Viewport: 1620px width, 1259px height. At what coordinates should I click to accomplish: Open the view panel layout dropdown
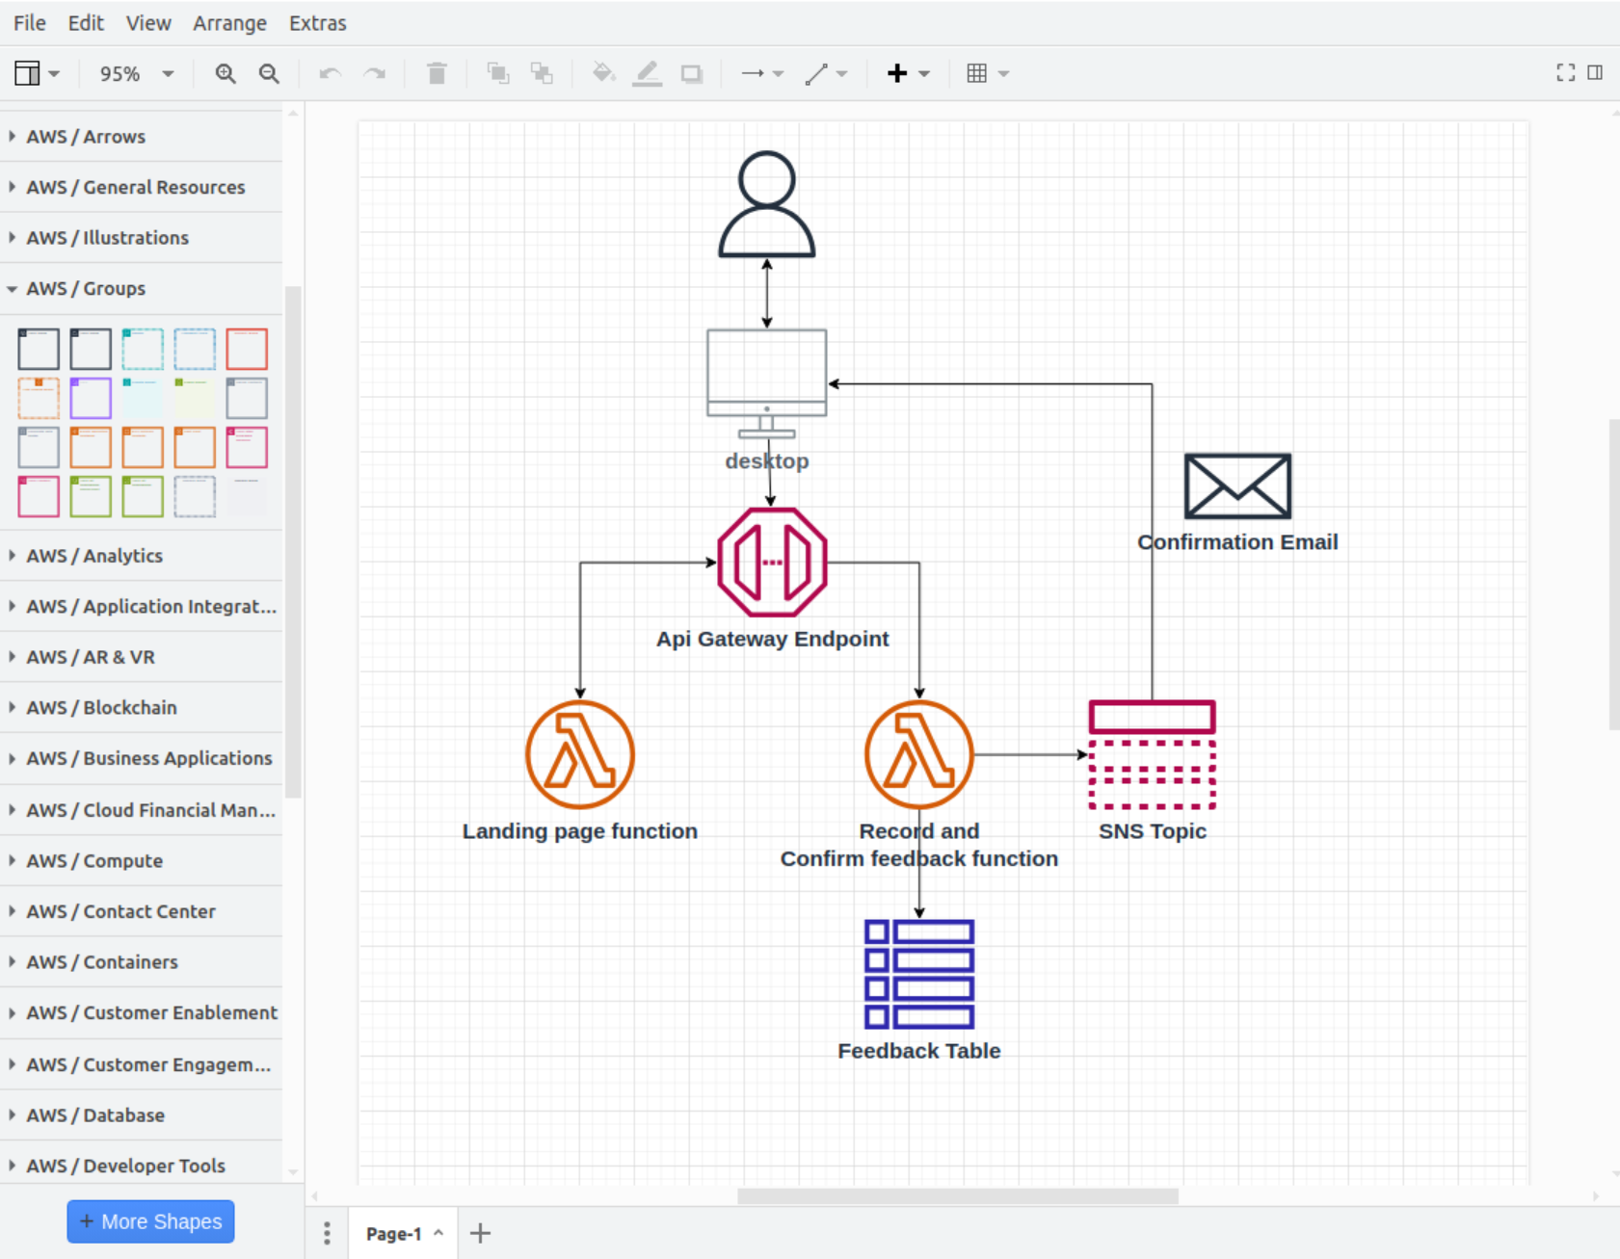tap(37, 73)
